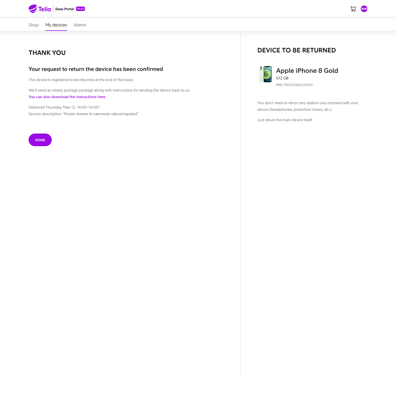Viewport: 396px width, 399px height.
Task: Select the My devices tab
Action: [x=56, y=25]
